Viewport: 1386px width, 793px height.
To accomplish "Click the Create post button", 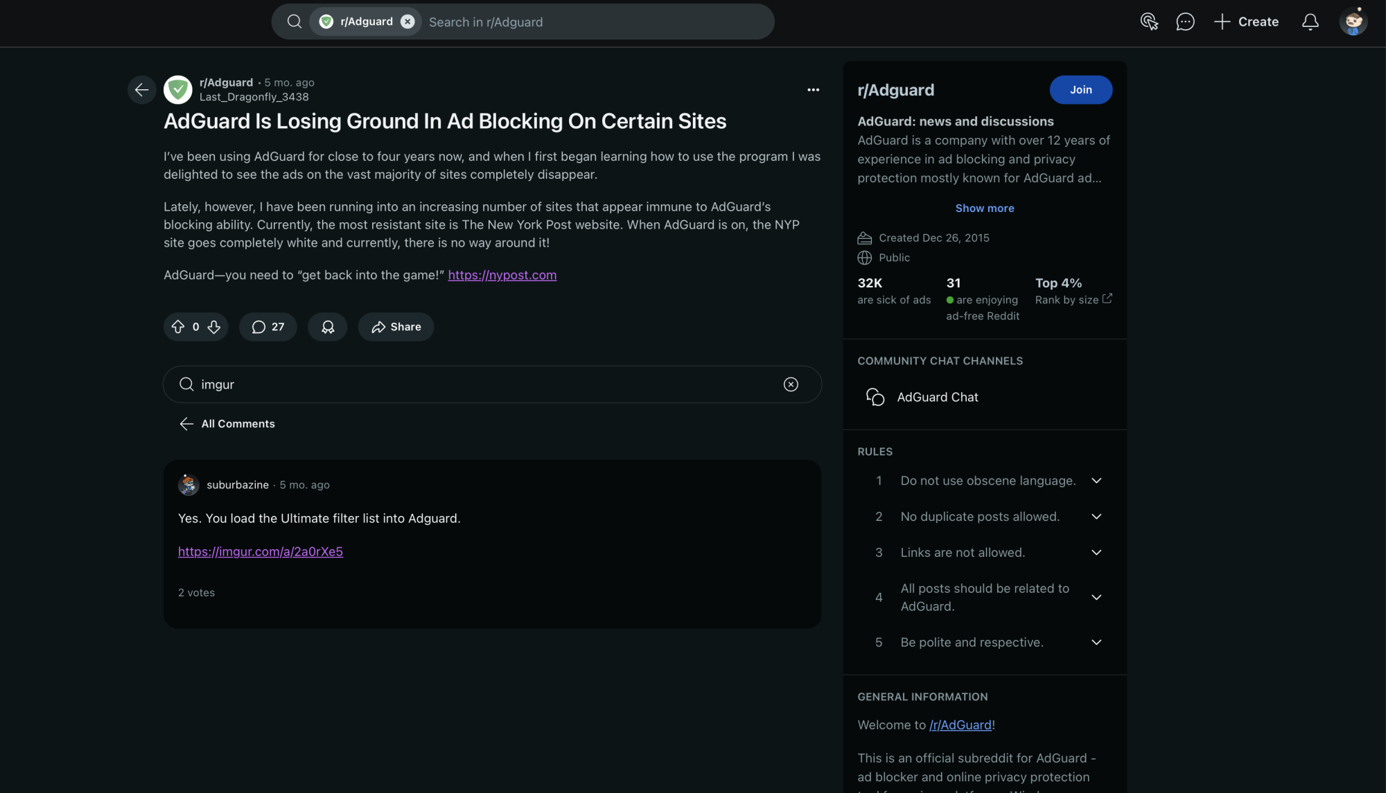I will (x=1246, y=21).
